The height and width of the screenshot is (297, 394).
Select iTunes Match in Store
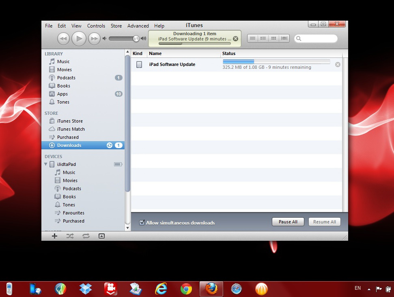83,129
